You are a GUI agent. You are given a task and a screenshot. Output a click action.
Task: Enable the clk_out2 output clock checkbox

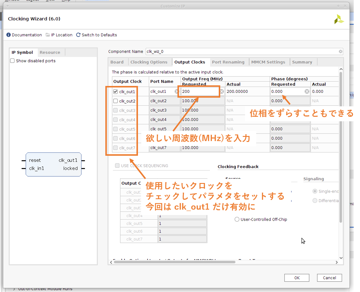click(116, 101)
